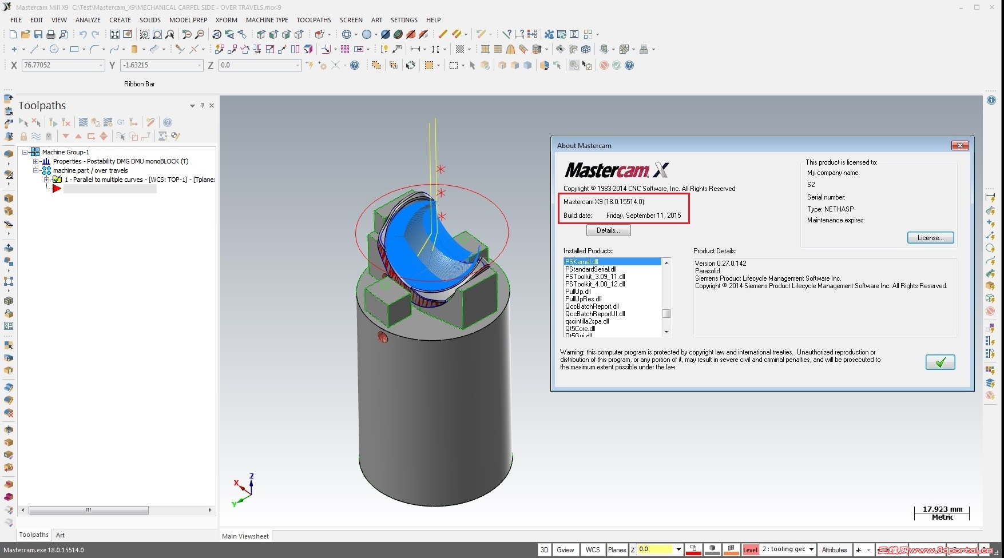Click the Mirror transform icon
The height and width of the screenshot is (558, 1004).
coord(257,49)
